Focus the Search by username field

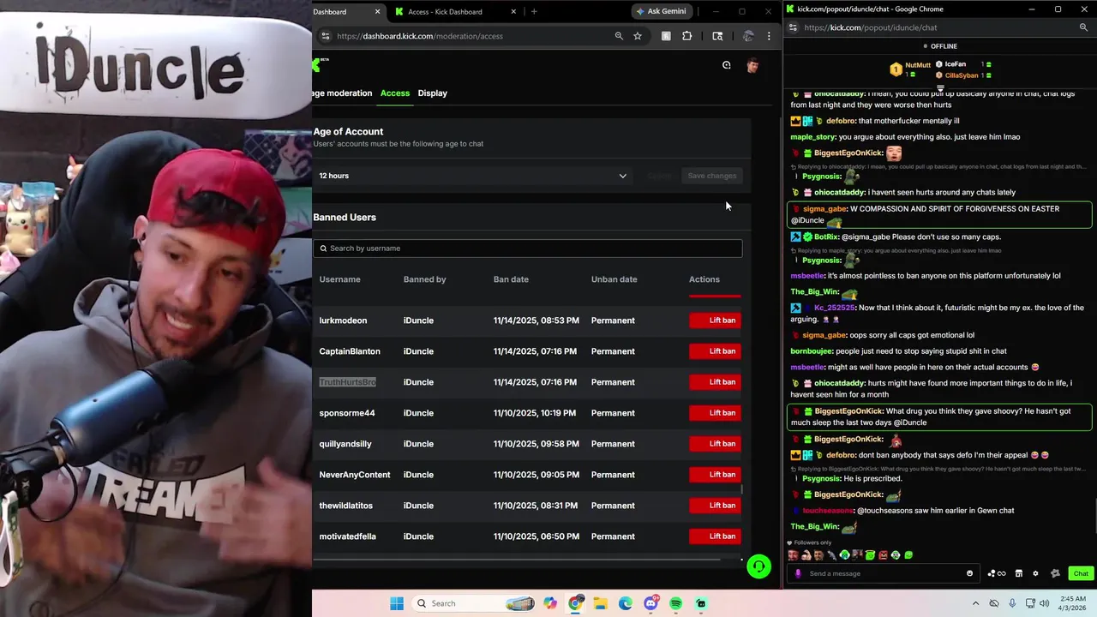coord(528,249)
